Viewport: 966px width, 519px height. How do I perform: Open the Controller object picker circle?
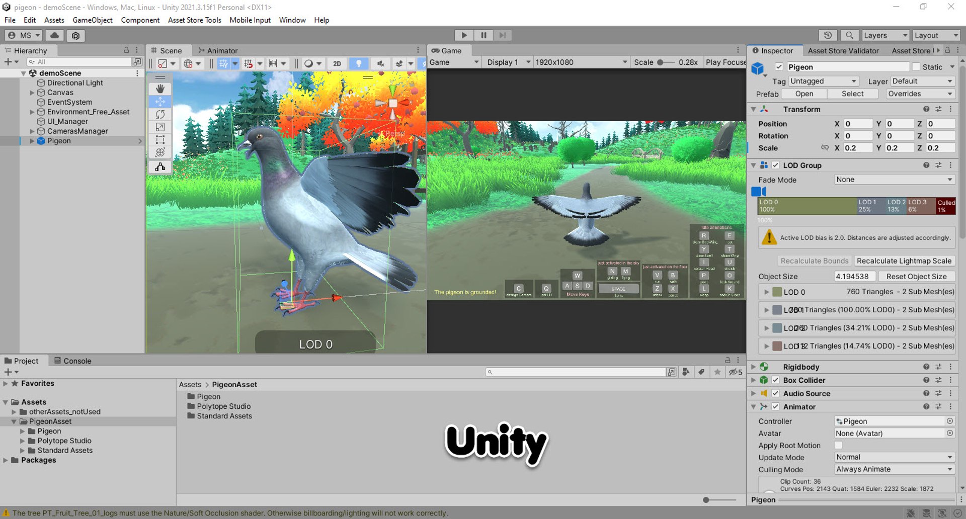950,421
